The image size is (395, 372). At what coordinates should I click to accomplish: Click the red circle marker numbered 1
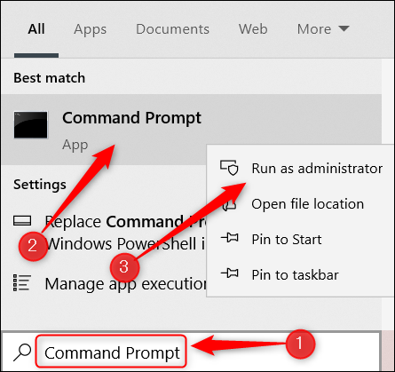(x=300, y=344)
